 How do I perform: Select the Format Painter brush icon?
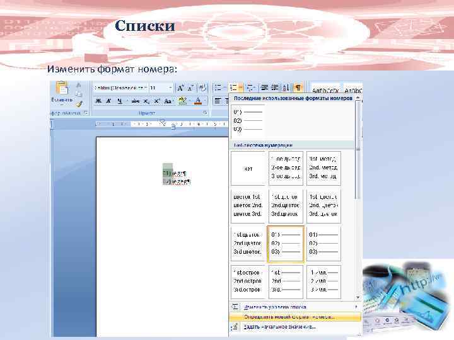coord(79,104)
